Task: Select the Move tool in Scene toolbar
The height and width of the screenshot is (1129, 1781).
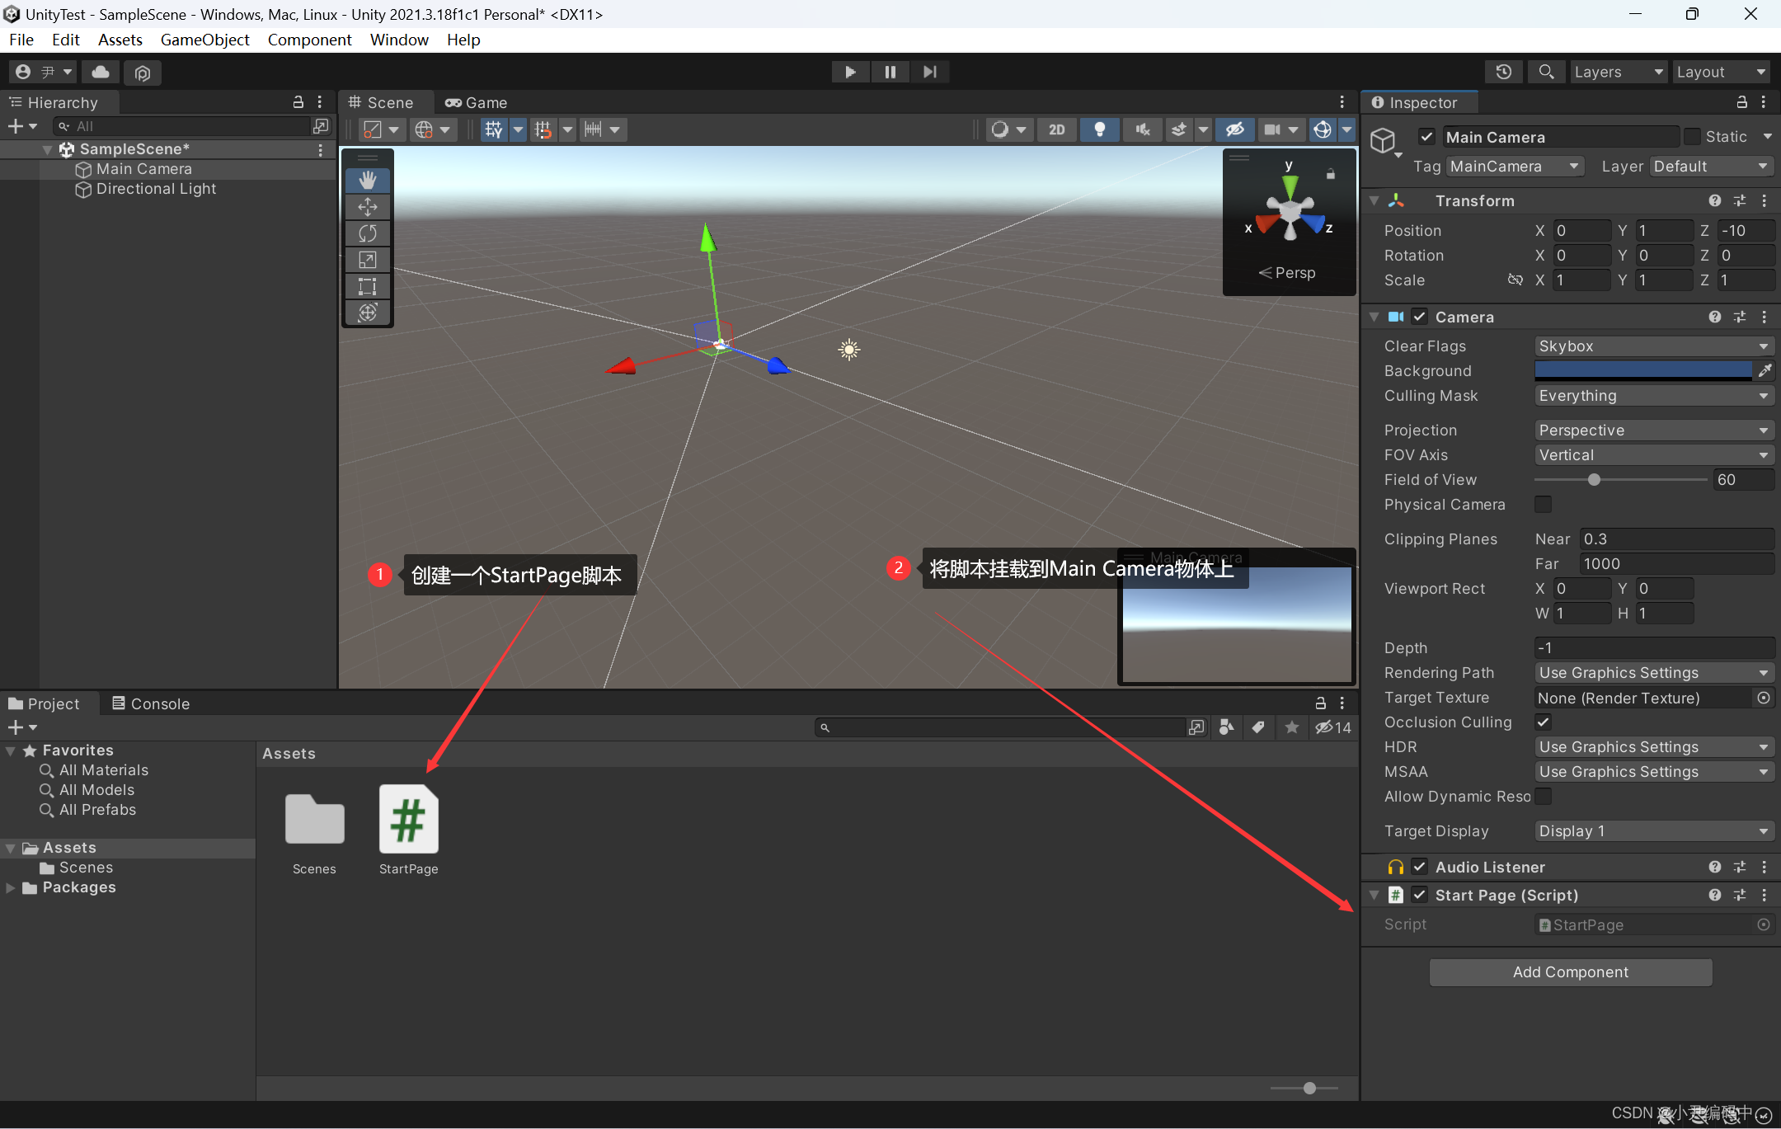Action: 368,207
